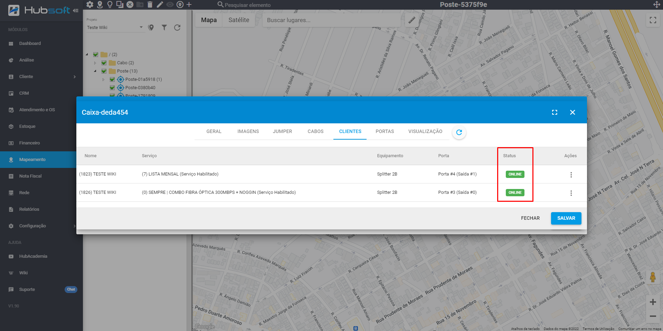This screenshot has width=663, height=331.
Task: Click the trash delete toolbar icon
Action: [x=150, y=4]
